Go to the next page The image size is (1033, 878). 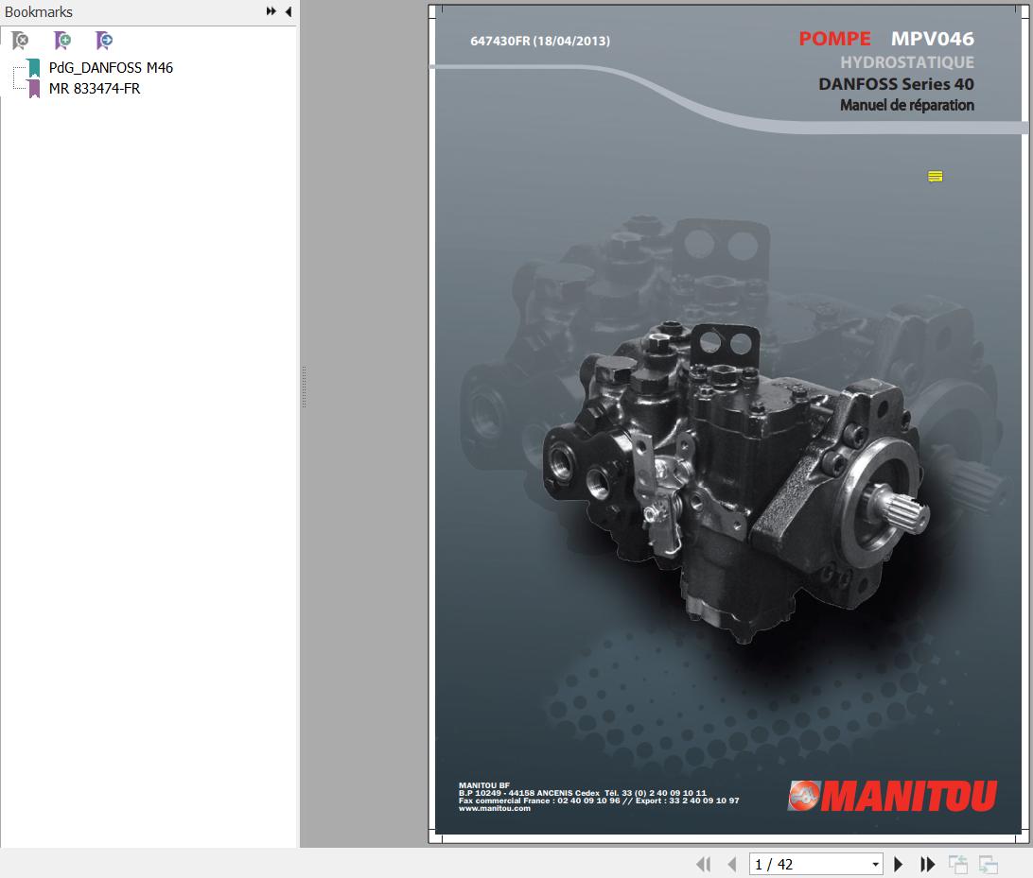[898, 864]
